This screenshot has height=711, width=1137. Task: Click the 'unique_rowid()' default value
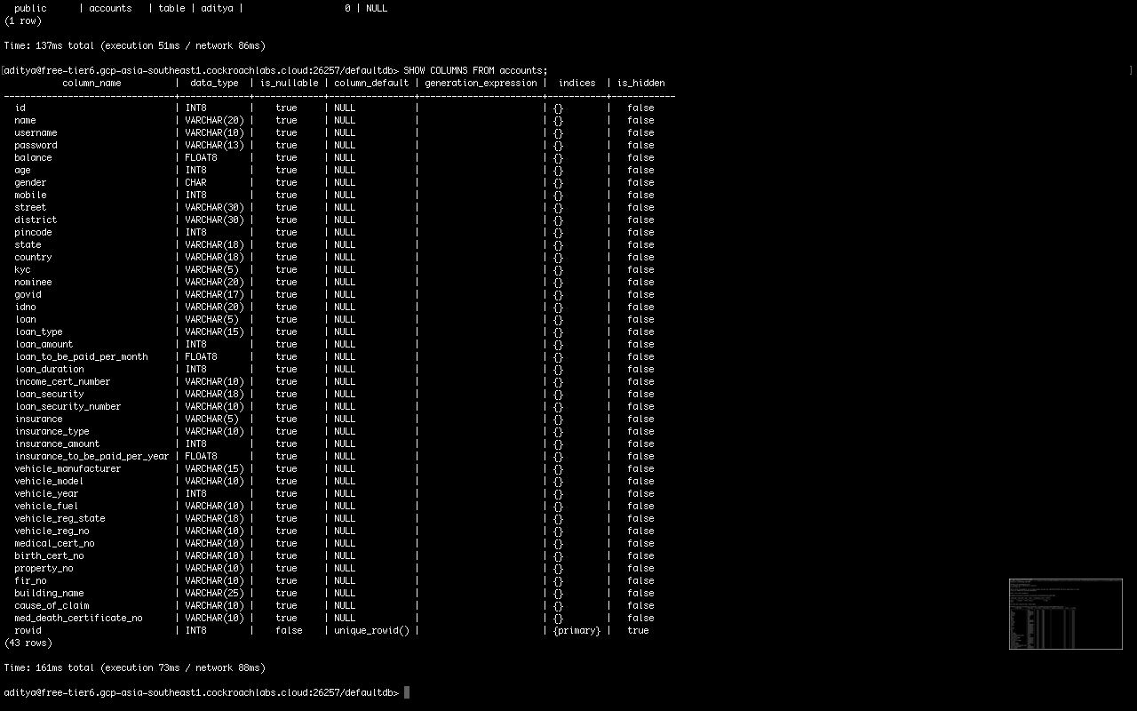pos(371,630)
